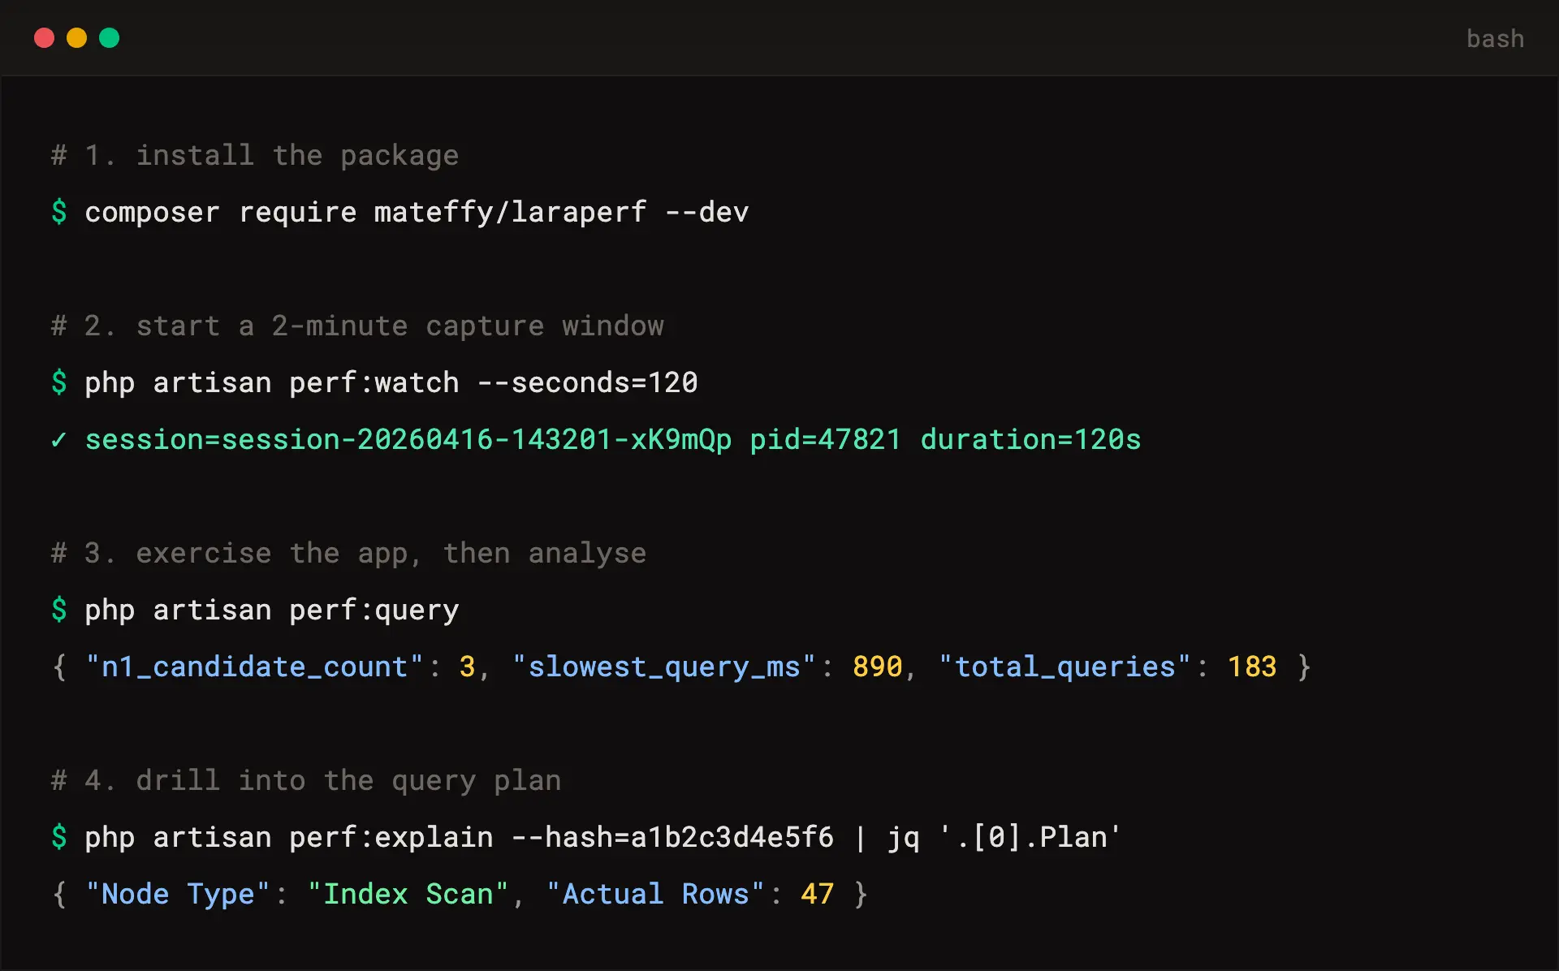This screenshot has width=1559, height=971.
Task: Click the yellow minimize traffic light
Action: (x=76, y=38)
